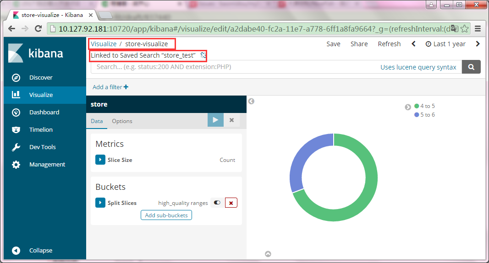
Task: Close the store-visualize browser tab
Action: coord(91,15)
